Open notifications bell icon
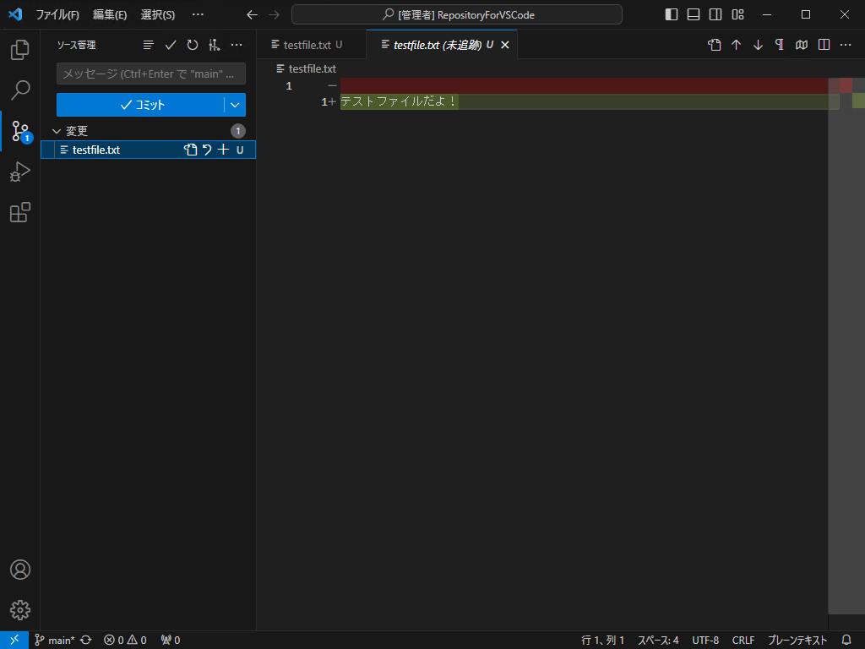 [x=846, y=641]
